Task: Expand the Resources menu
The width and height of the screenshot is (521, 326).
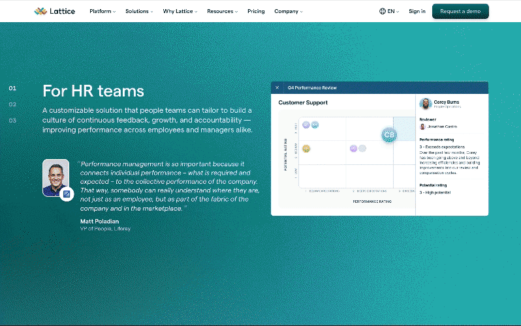Action: [x=222, y=11]
